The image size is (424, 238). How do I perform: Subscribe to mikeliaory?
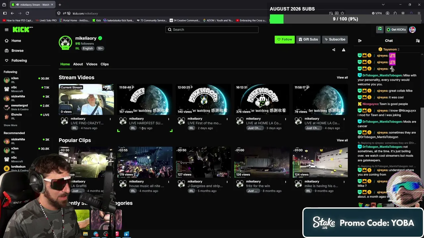pyautogui.click(x=335, y=39)
